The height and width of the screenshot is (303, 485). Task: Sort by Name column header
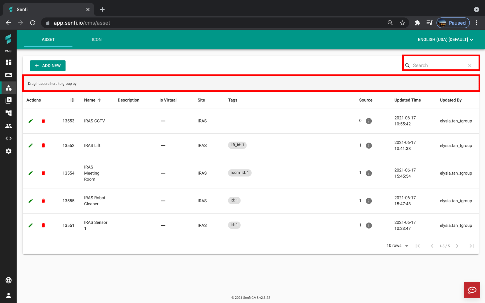(x=93, y=100)
